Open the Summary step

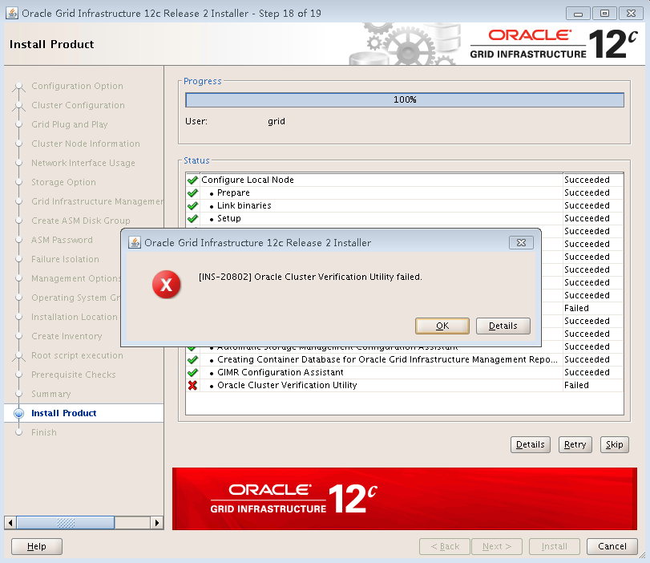coord(51,394)
